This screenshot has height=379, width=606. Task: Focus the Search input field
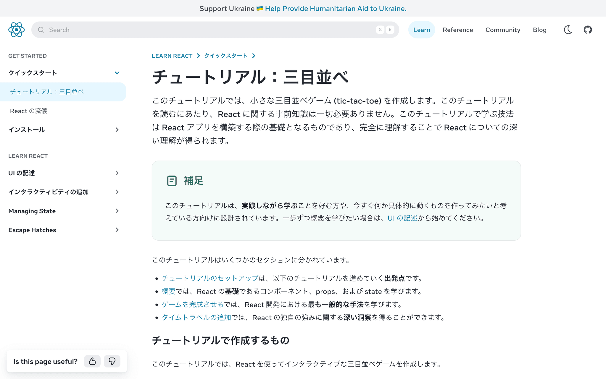point(215,30)
